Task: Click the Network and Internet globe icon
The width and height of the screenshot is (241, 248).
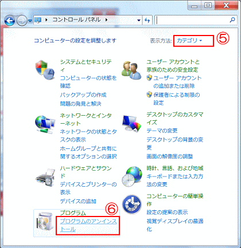Action: [45, 124]
